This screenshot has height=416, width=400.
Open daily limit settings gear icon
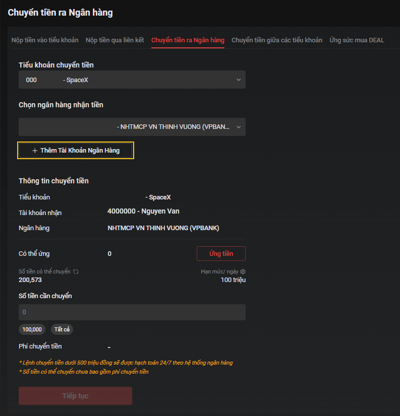(243, 271)
